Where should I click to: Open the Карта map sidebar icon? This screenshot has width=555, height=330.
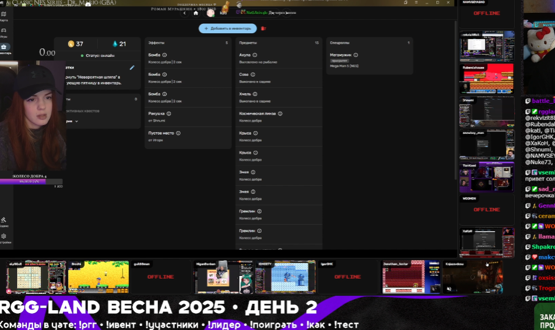pyautogui.click(x=3, y=14)
